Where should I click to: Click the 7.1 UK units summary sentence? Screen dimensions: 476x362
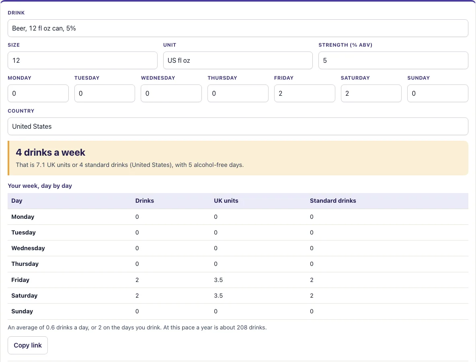click(x=129, y=165)
